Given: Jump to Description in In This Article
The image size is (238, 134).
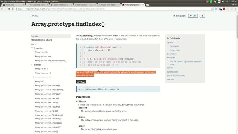Looking at the screenshot, I should click(x=172, y=54).
